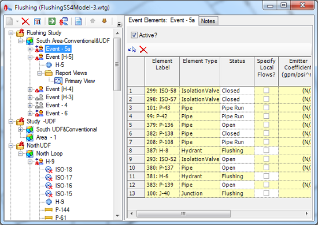Select the NorthUDF study item
This screenshot has height=225, width=318.
coord(39,145)
